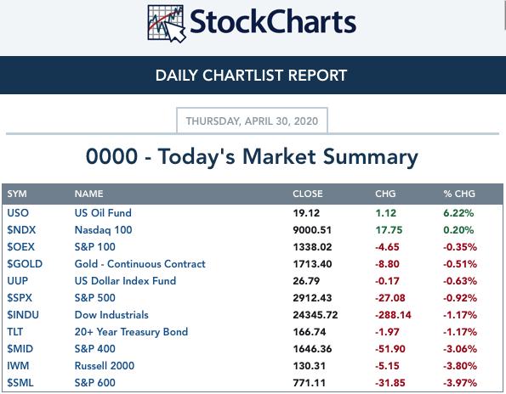
Task: Click the SYM column header
Action: pos(17,194)
